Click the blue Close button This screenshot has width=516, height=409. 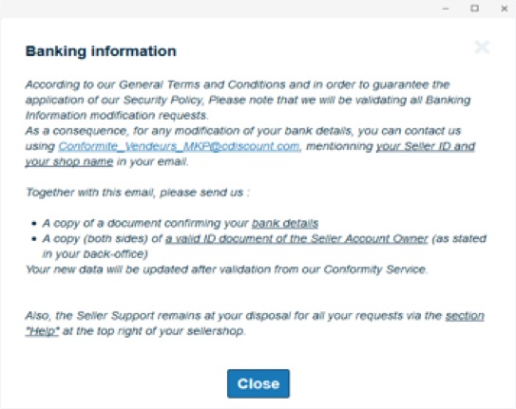pyautogui.click(x=258, y=383)
